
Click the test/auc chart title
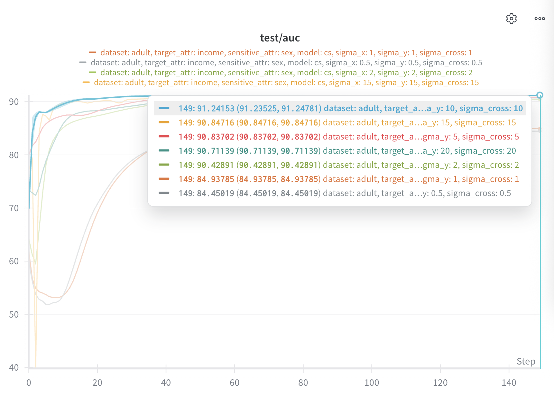coord(280,38)
